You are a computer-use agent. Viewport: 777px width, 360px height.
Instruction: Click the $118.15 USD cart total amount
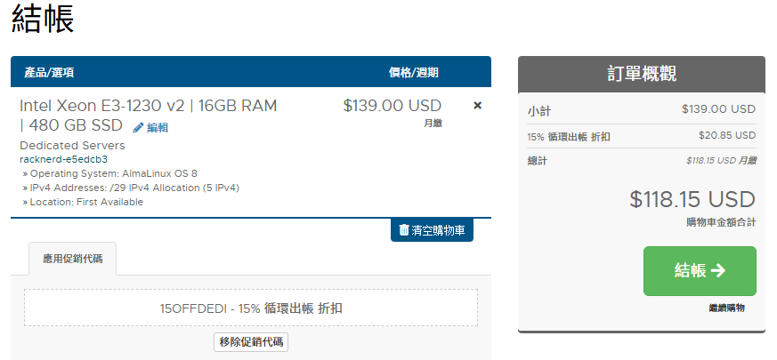(692, 199)
